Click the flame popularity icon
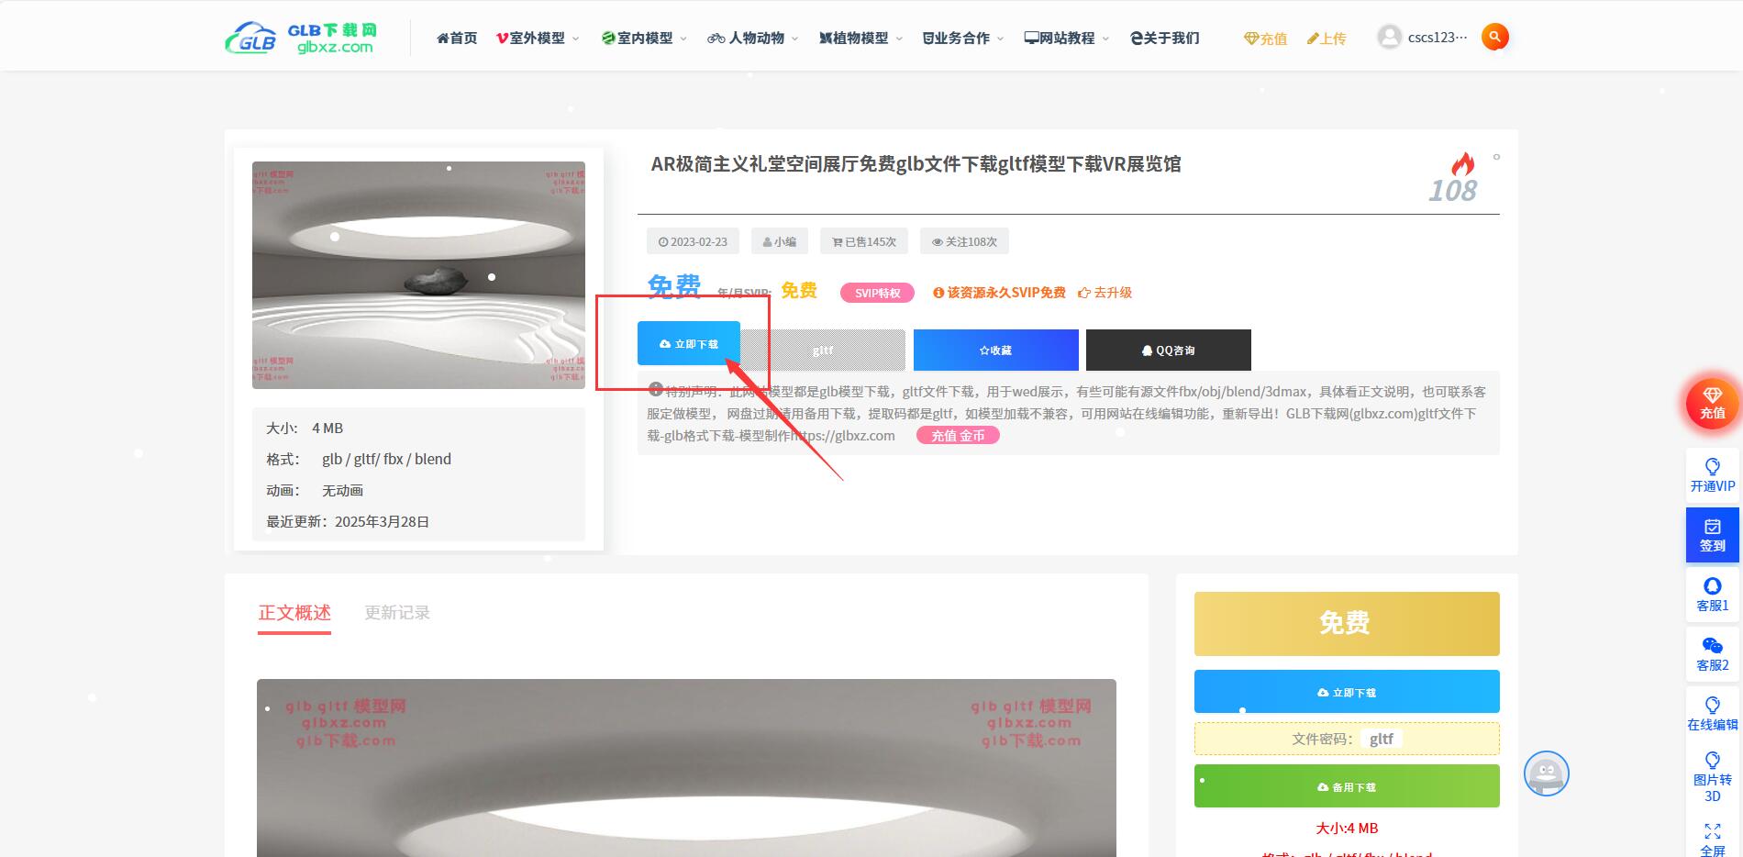This screenshot has width=1743, height=857. [x=1462, y=164]
